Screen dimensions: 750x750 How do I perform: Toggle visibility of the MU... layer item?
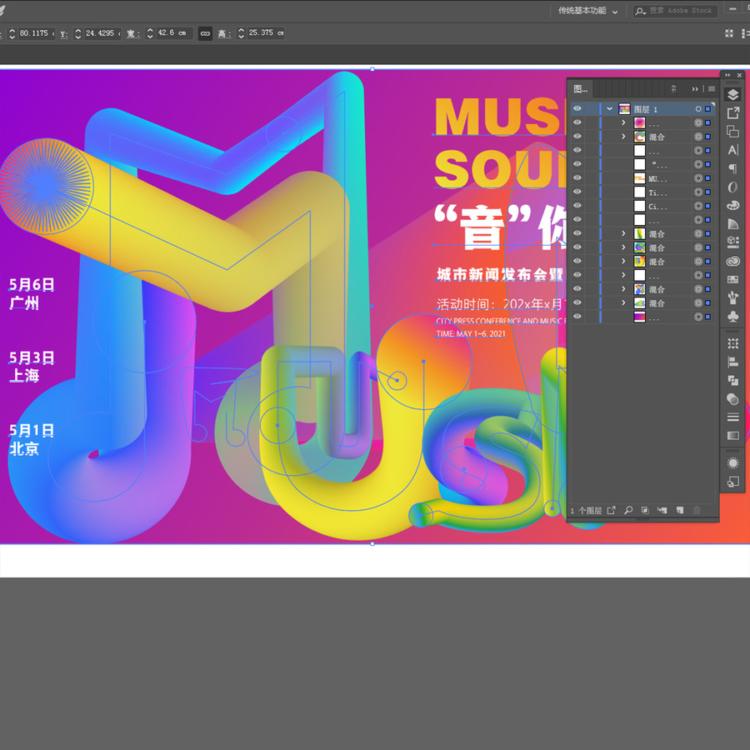[577, 178]
